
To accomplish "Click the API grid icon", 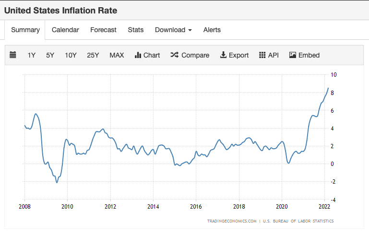I will tap(262, 55).
